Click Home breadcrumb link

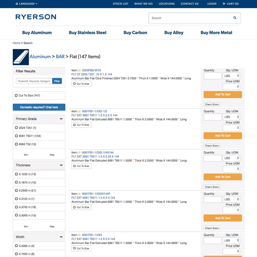tap(16, 43)
